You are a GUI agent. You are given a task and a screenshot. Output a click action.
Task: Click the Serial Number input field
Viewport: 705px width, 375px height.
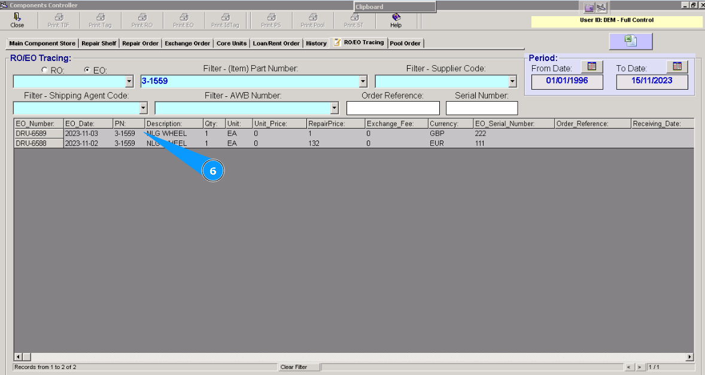coord(482,108)
